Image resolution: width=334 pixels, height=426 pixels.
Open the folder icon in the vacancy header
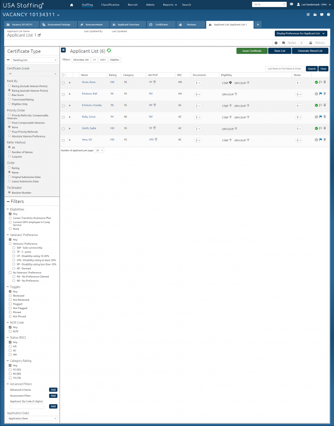[x=315, y=15]
